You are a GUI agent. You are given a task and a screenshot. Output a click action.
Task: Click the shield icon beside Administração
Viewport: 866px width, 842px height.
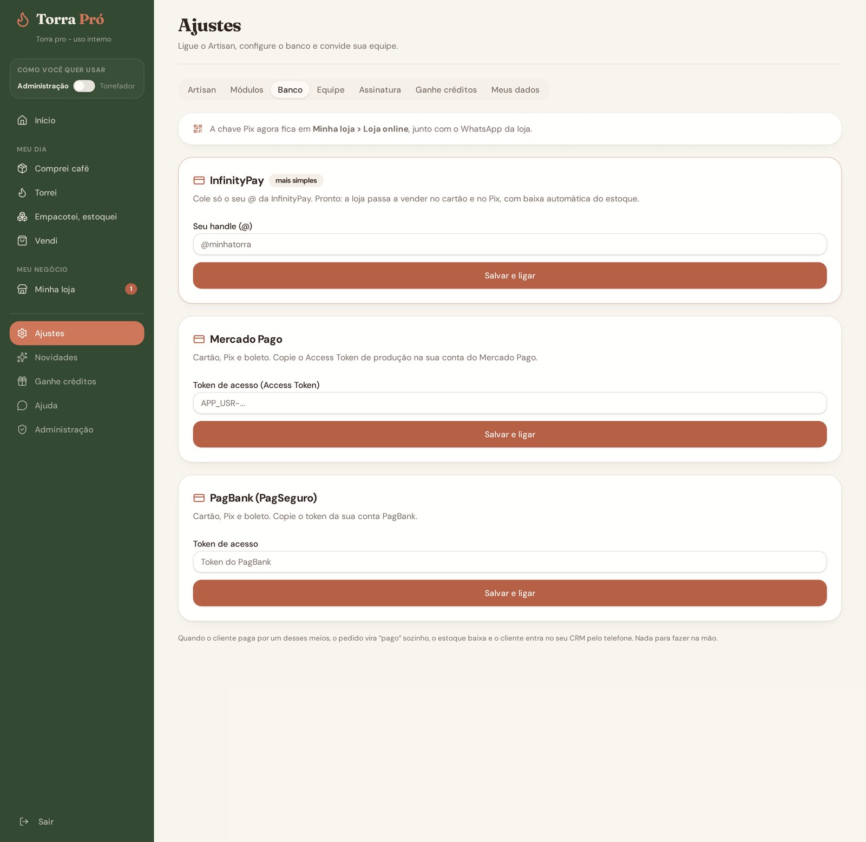[22, 429]
